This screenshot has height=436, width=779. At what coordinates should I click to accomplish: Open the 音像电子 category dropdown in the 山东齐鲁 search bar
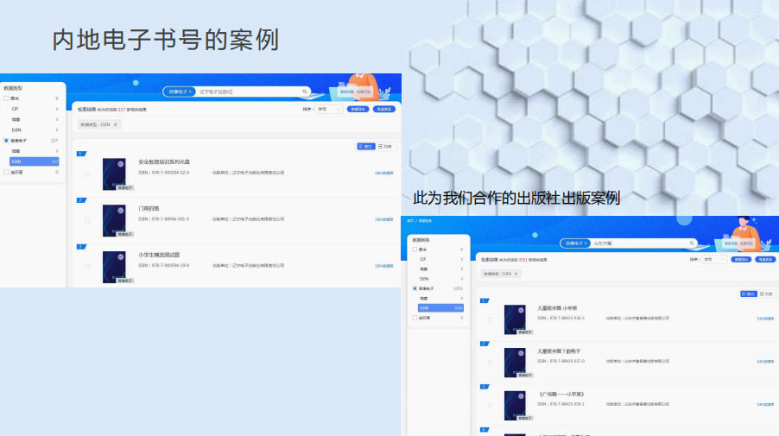click(x=576, y=243)
